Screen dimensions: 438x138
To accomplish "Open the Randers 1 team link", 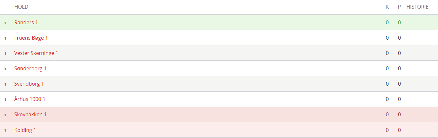I will [x=26, y=22].
